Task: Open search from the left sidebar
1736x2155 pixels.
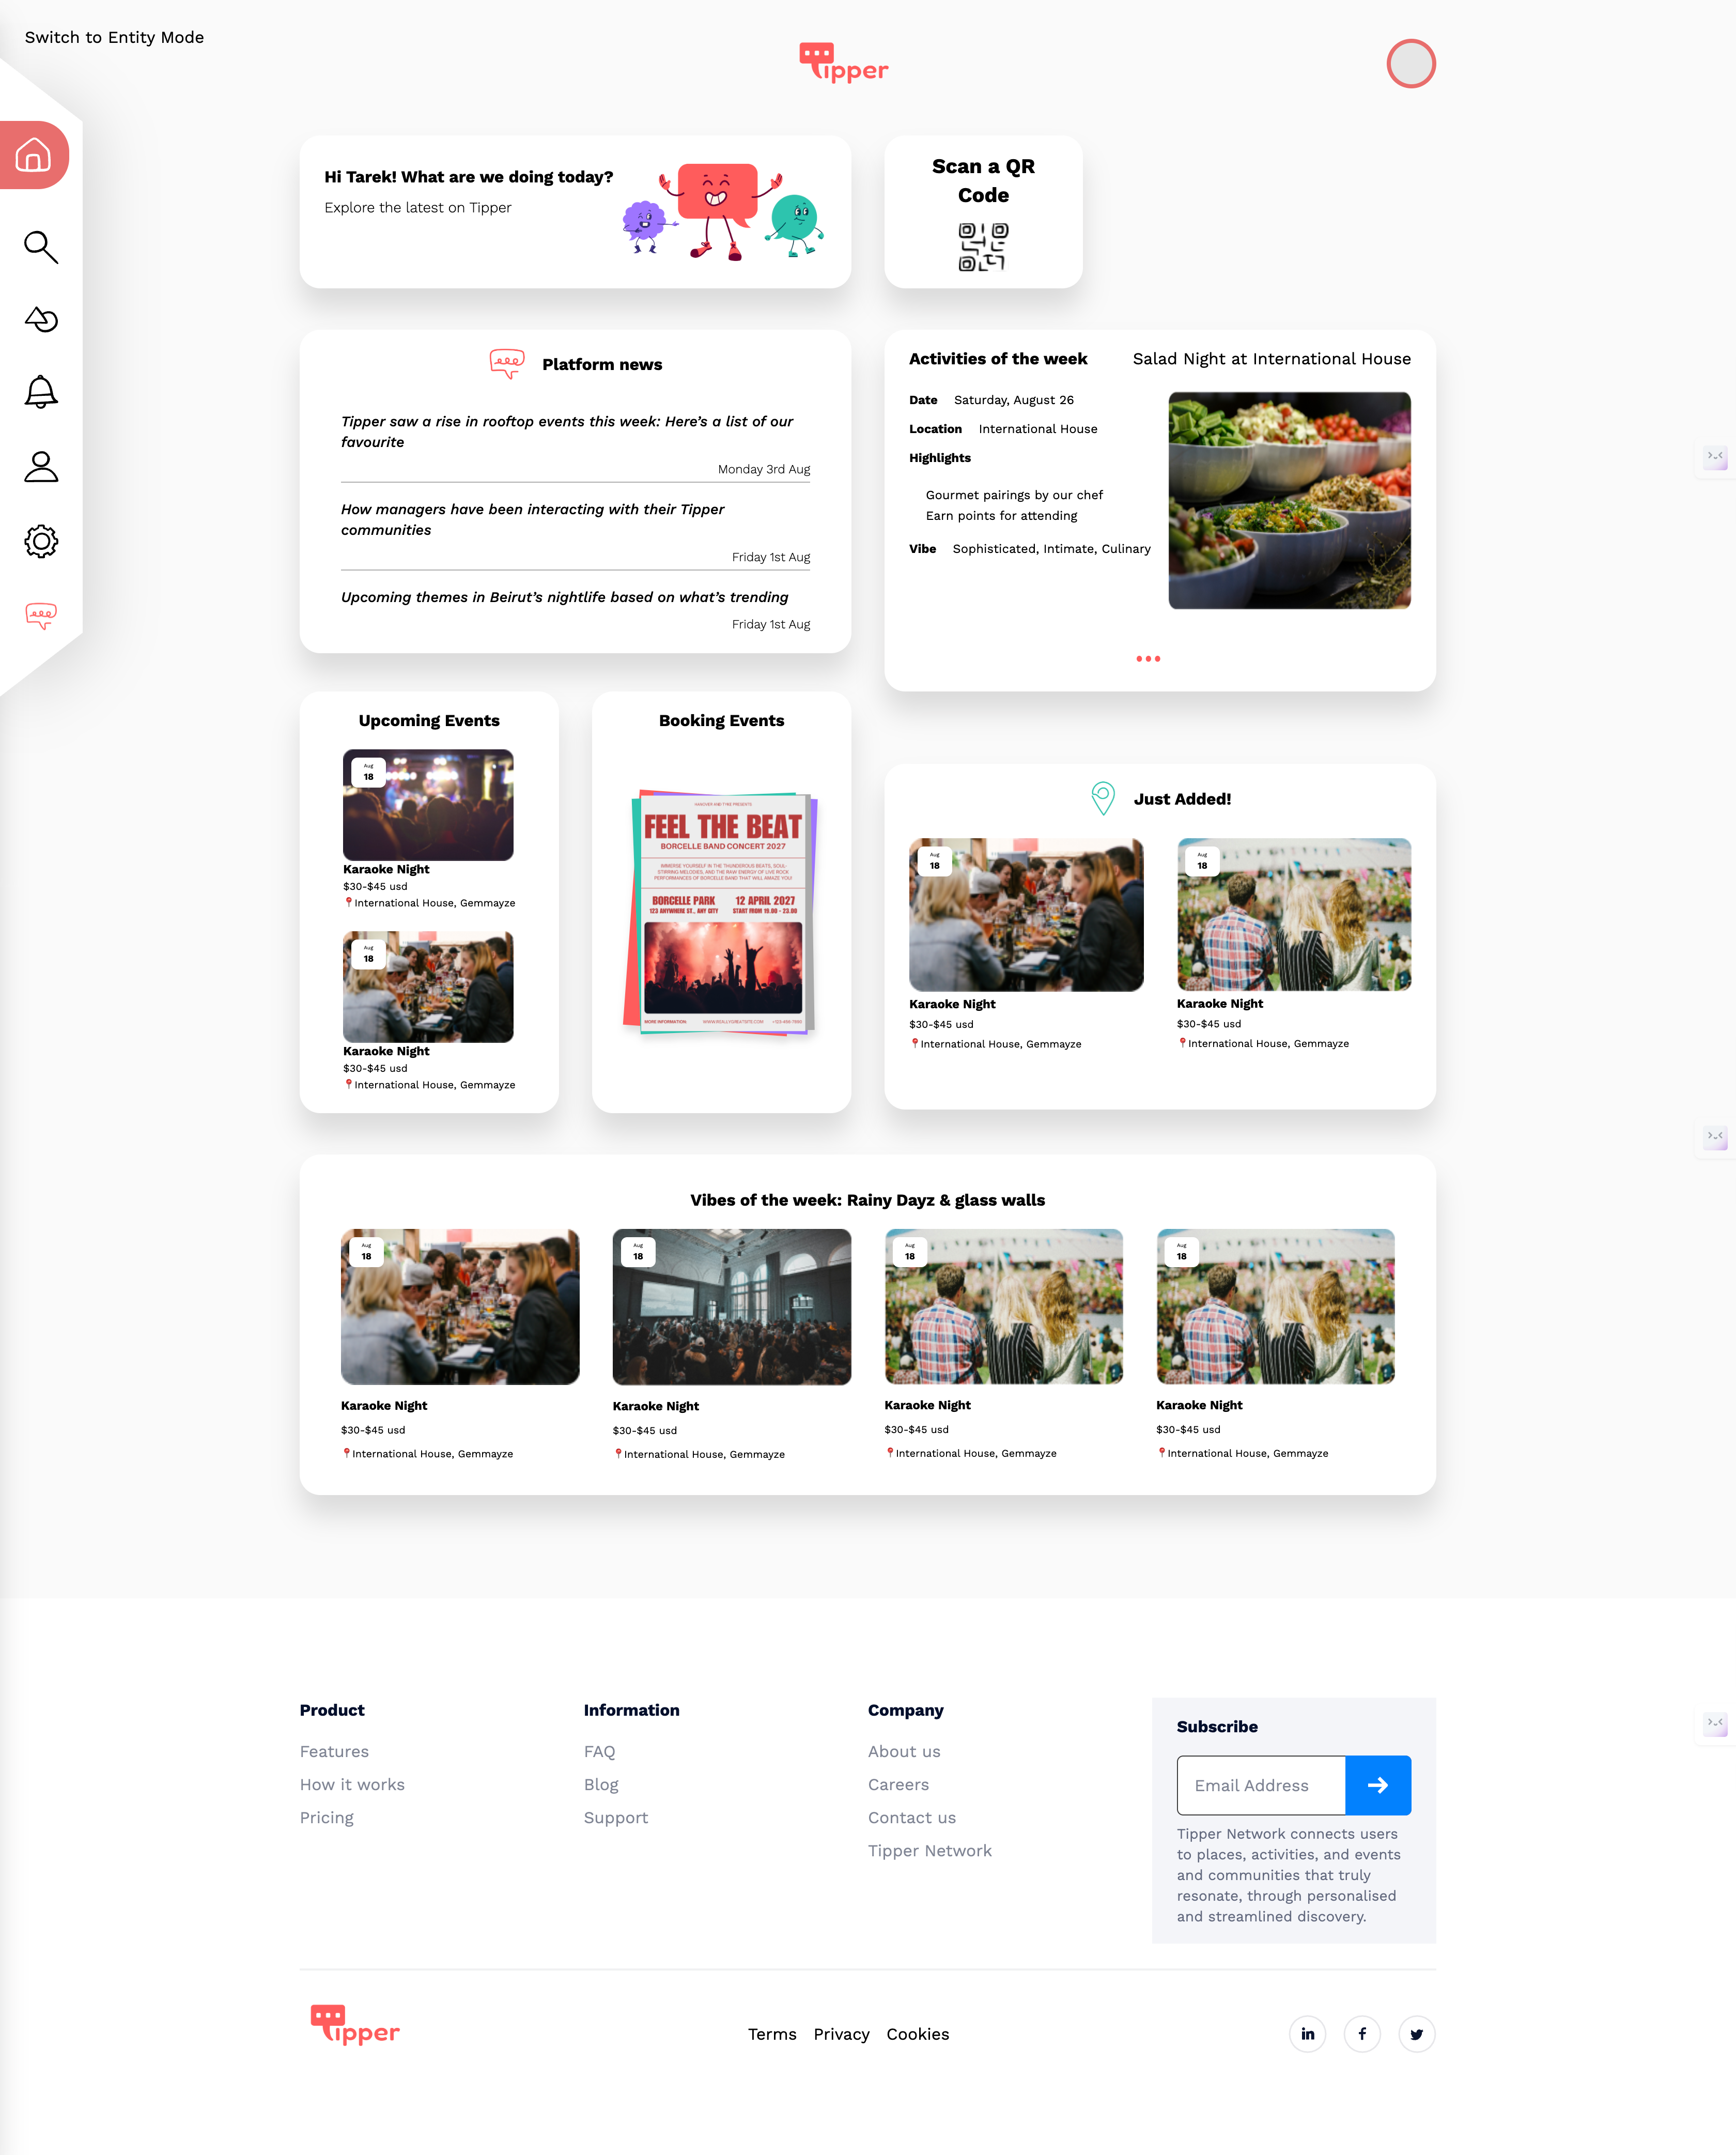Action: click(41, 247)
